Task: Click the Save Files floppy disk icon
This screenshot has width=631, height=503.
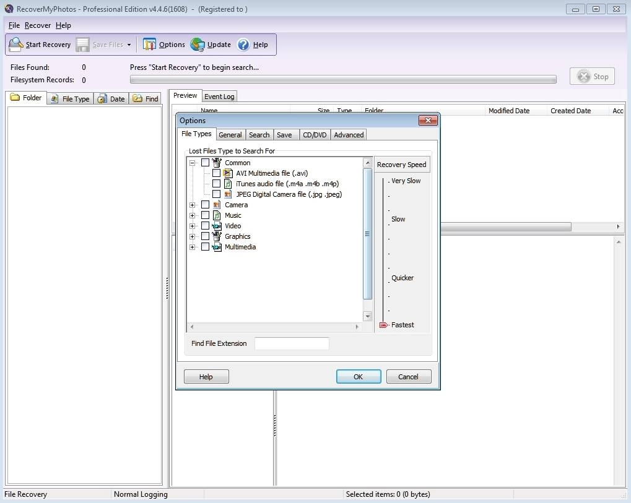Action: pyautogui.click(x=83, y=45)
